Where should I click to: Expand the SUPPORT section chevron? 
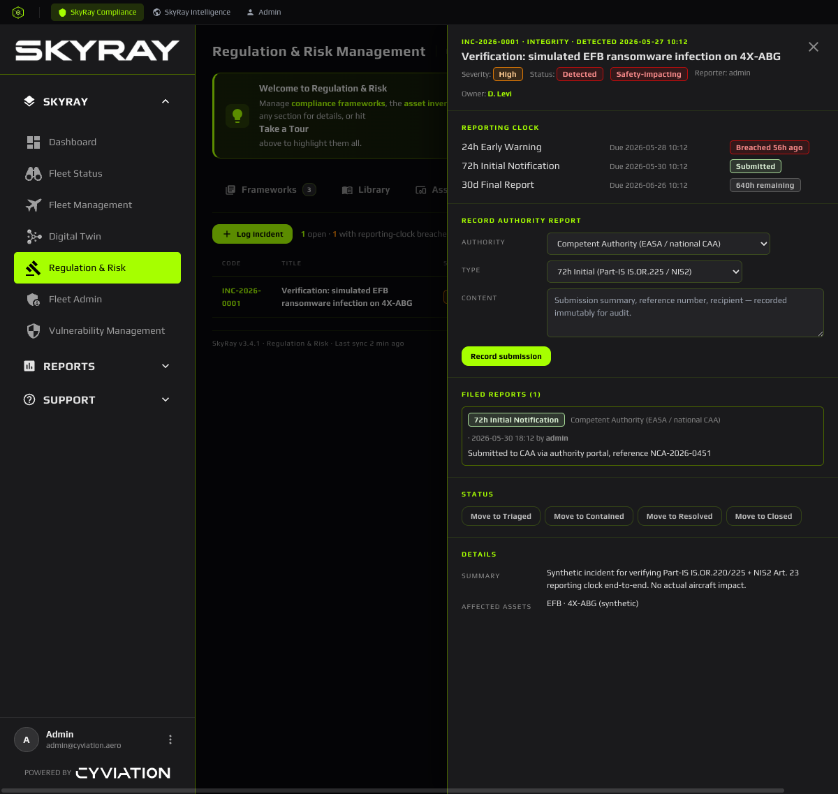(166, 399)
